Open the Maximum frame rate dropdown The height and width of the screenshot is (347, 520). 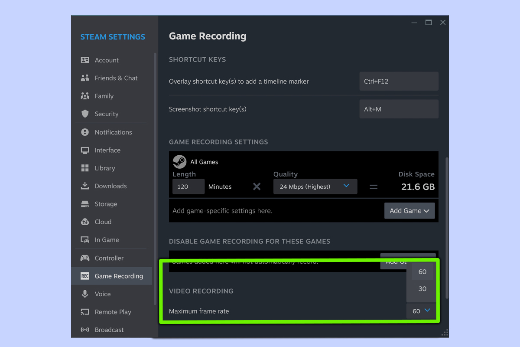[x=420, y=311]
